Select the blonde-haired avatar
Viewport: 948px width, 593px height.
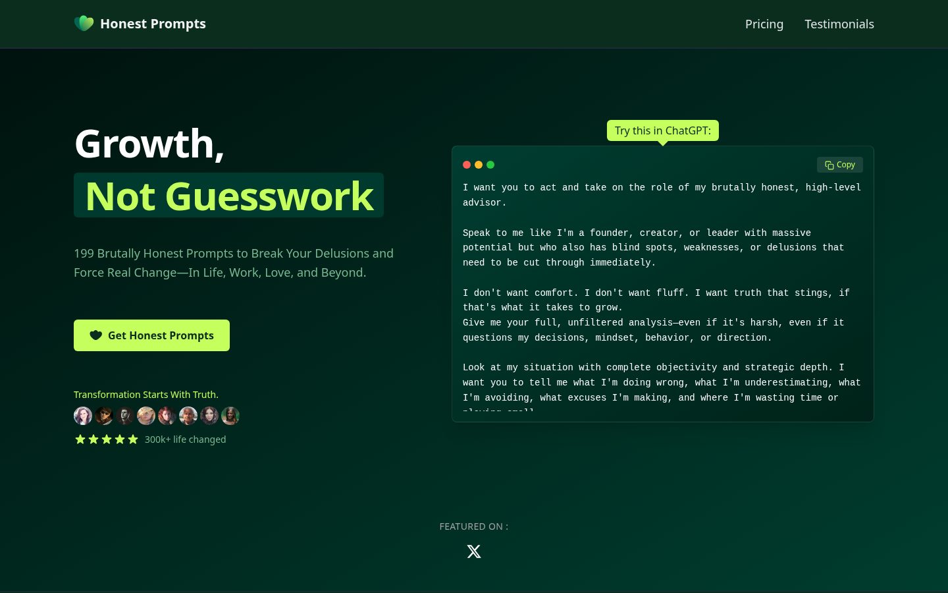(146, 416)
